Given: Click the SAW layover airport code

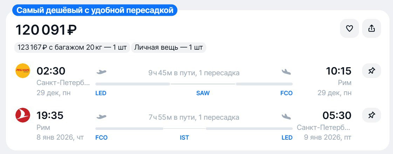Looking at the screenshot, I should pyautogui.click(x=203, y=93).
